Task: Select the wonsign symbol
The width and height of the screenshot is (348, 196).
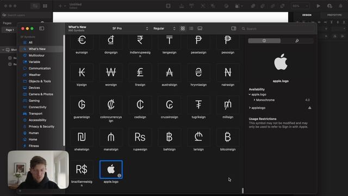Action: coord(111,72)
